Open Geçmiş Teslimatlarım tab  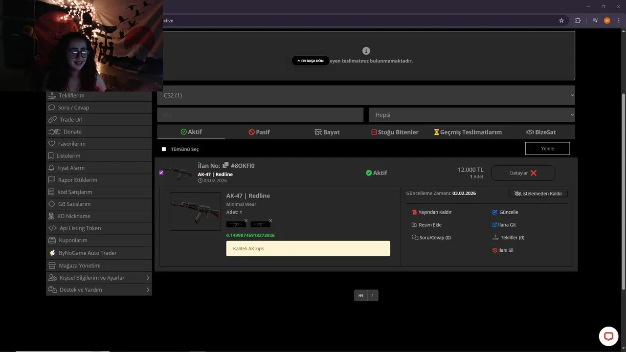tap(468, 132)
